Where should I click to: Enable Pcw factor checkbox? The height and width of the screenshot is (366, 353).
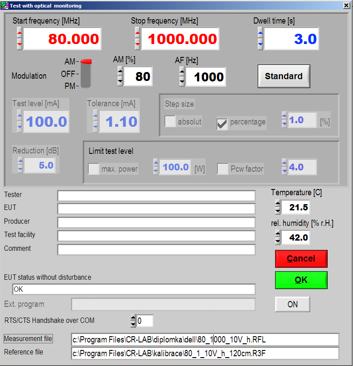[223, 169]
